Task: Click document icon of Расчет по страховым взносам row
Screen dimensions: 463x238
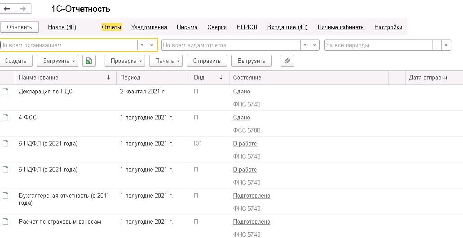Action: [x=5, y=221]
